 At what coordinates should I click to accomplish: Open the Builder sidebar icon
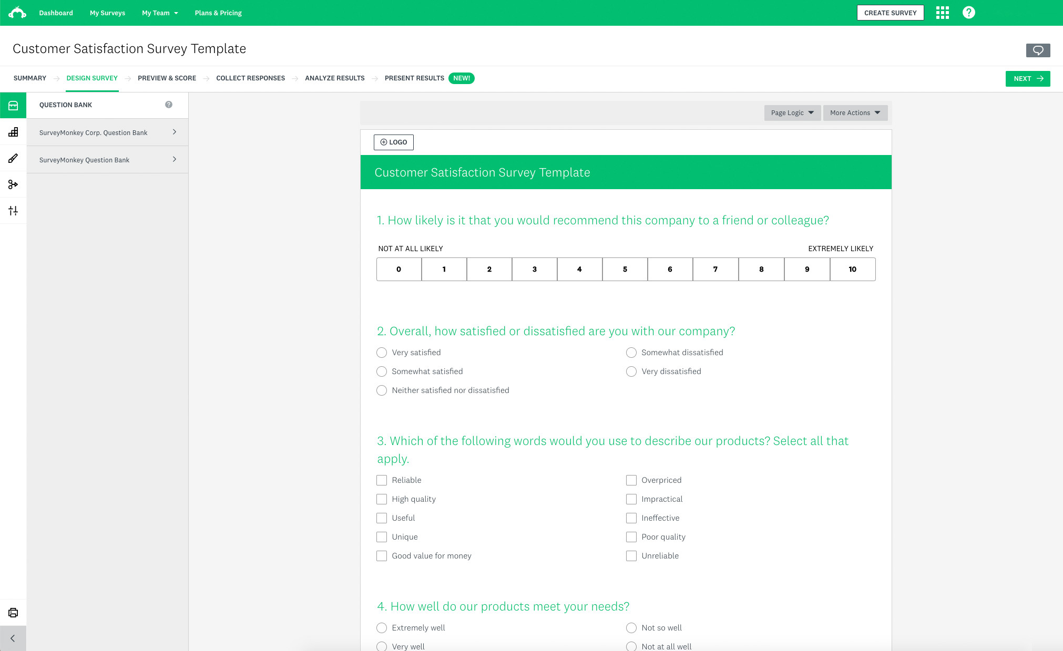(13, 132)
